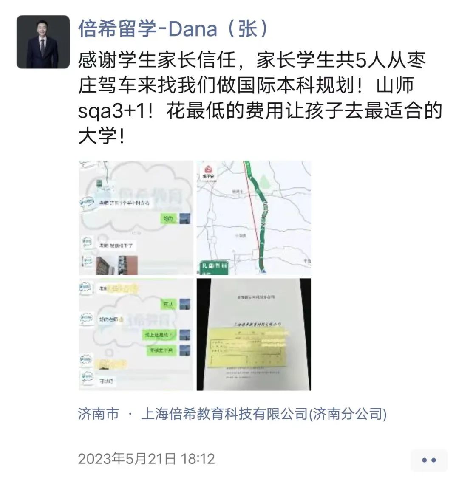Viewport: 459px width, 497px height.
Task: Open the username 倍希留学-Dana（张）
Action: point(174,28)
